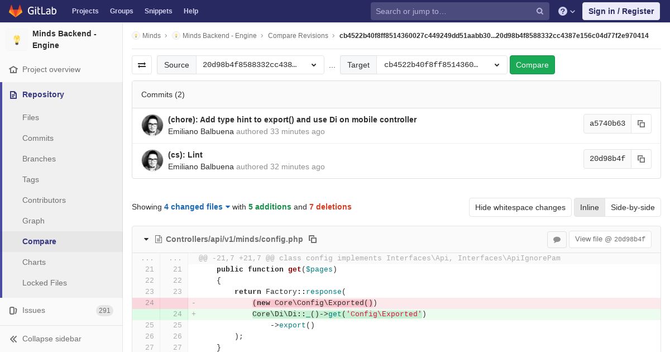Click the long commit range breadcrumb
This screenshot has width=670, height=352.
494,36
